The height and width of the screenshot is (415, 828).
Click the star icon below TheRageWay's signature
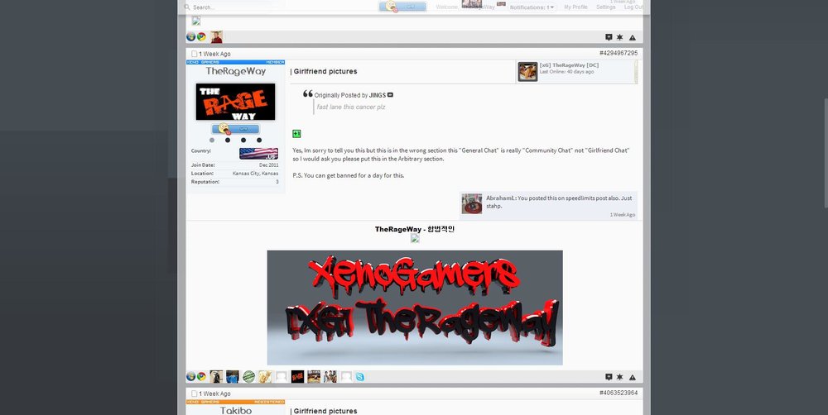tap(620, 377)
